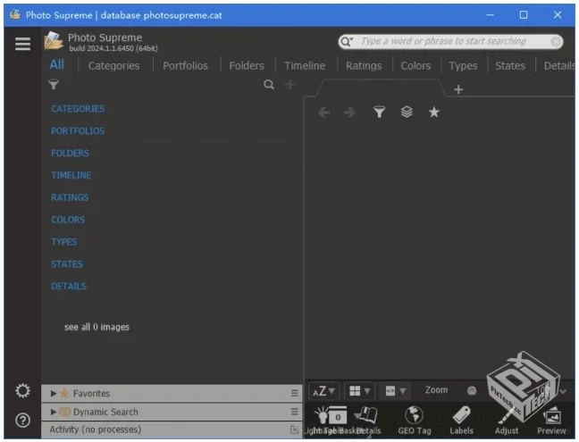Open settings gear in left sidebar
Screen dimensions: 579x442
point(22,391)
